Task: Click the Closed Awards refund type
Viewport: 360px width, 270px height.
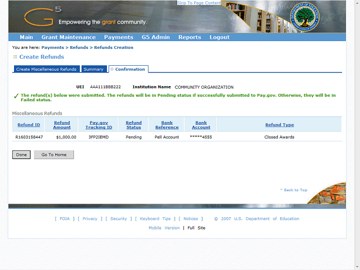Action: click(279, 137)
